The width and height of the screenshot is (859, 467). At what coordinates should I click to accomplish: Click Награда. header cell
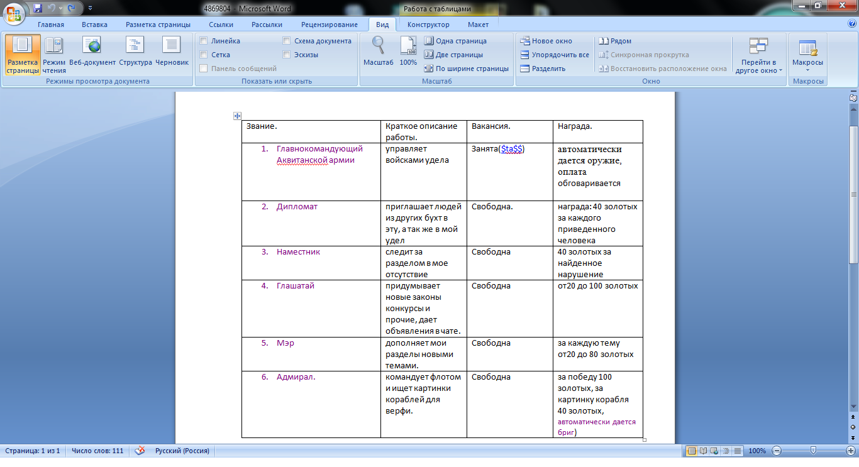click(598, 131)
